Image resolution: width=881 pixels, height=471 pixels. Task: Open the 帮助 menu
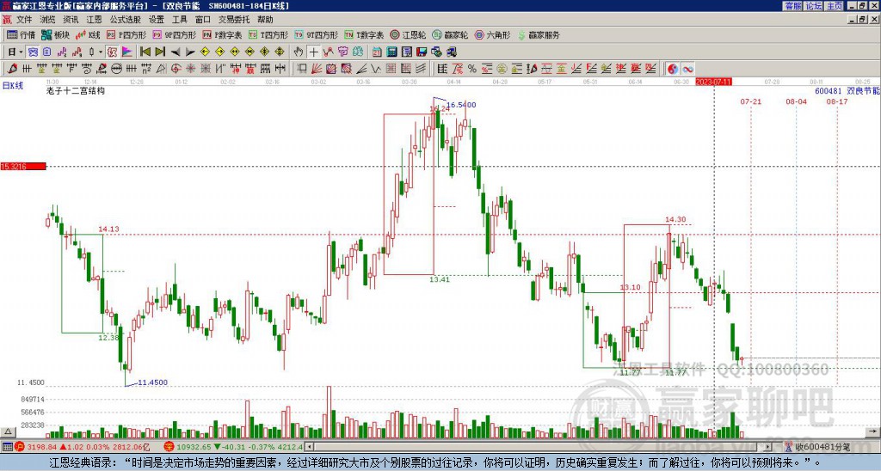pos(265,20)
